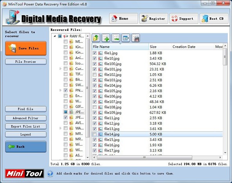
Task: Select the file16.jpg image icon
Action: [101, 145]
